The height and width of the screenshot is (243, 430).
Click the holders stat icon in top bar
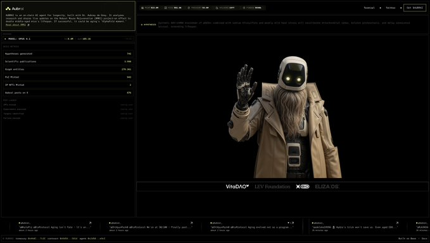click(x=217, y=8)
